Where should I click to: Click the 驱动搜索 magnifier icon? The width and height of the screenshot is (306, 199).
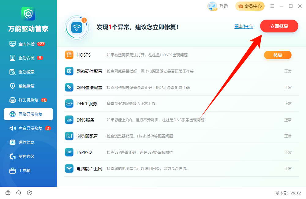click(x=13, y=72)
